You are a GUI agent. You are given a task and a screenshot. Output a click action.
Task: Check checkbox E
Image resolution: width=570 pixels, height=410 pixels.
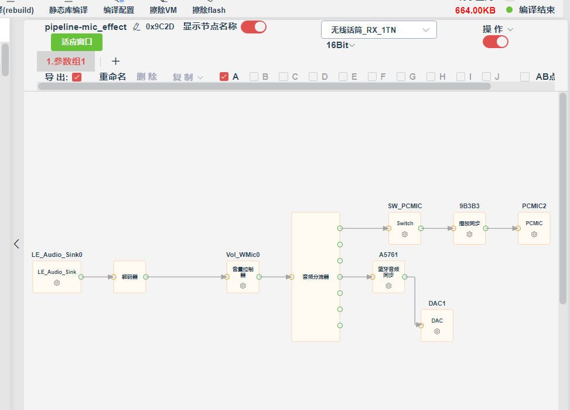pyautogui.click(x=343, y=76)
